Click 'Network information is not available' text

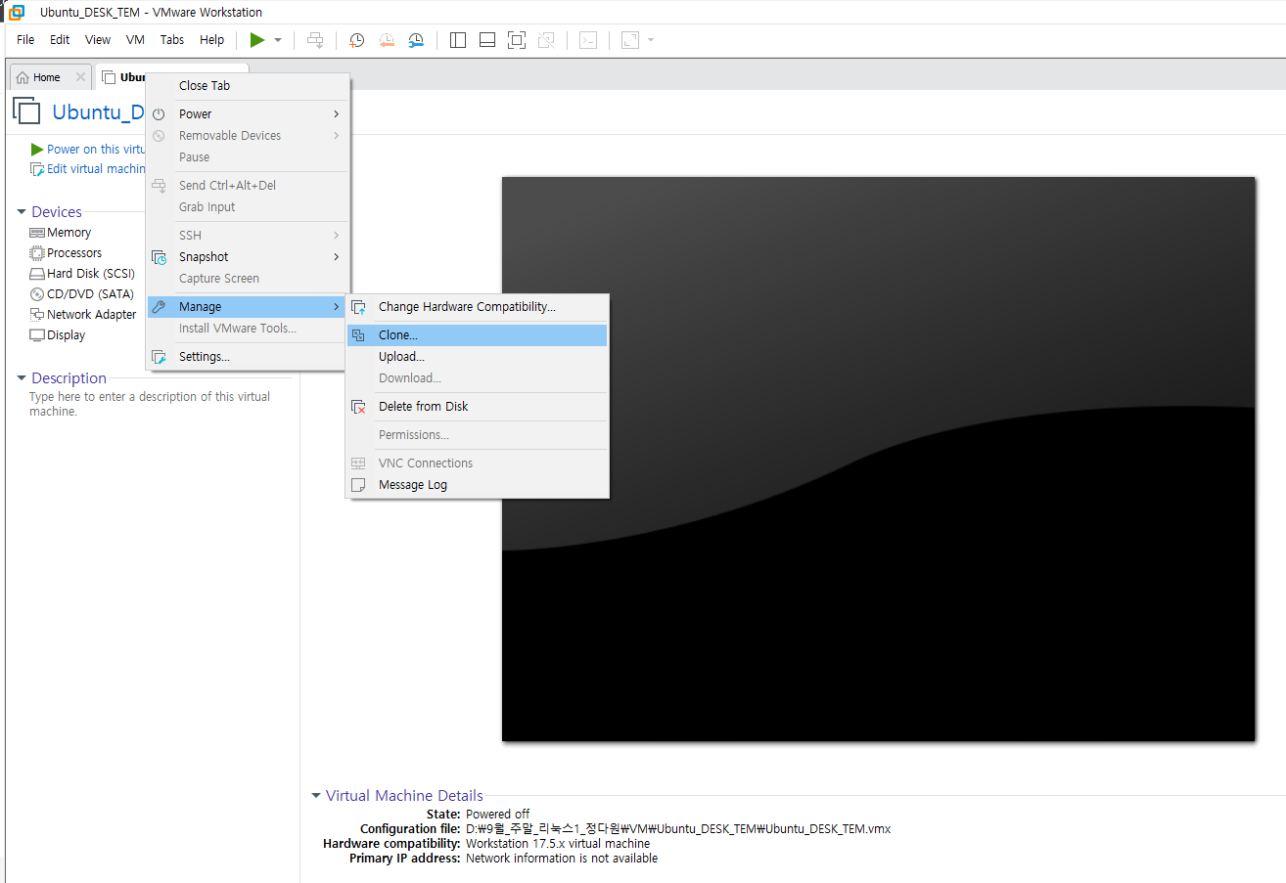click(x=562, y=859)
